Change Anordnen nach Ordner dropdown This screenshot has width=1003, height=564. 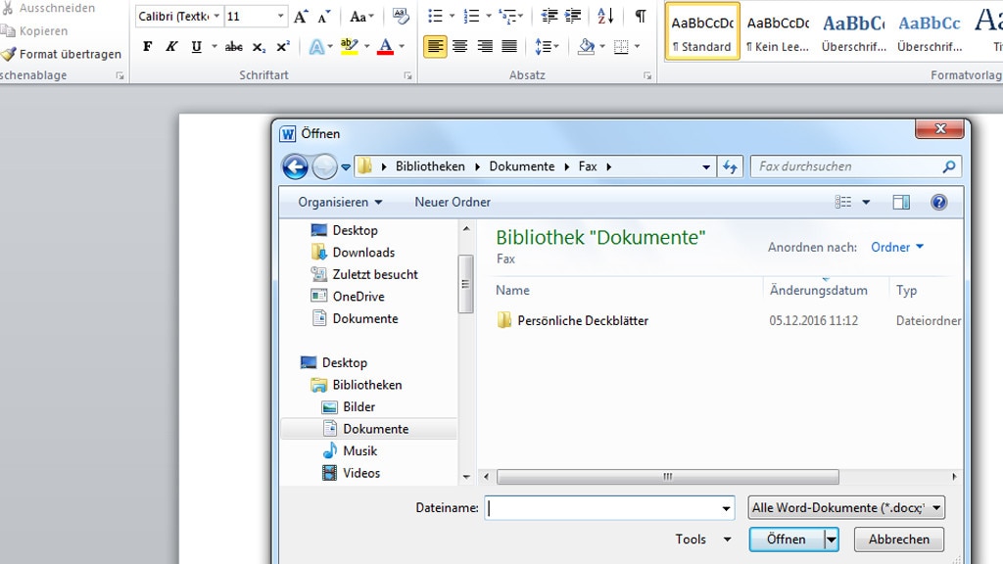[x=897, y=248]
